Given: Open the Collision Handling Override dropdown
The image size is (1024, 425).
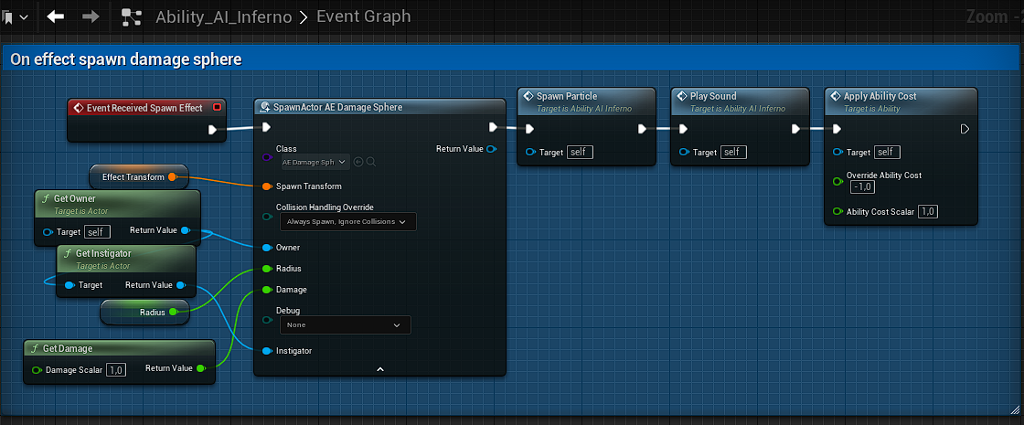Looking at the screenshot, I should 346,221.
